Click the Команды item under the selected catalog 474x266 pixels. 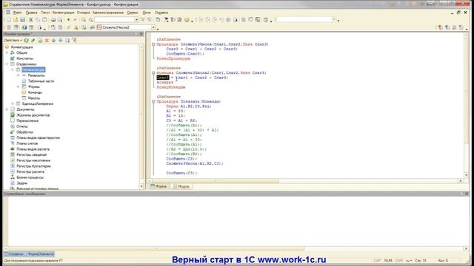pyautogui.click(x=35, y=92)
